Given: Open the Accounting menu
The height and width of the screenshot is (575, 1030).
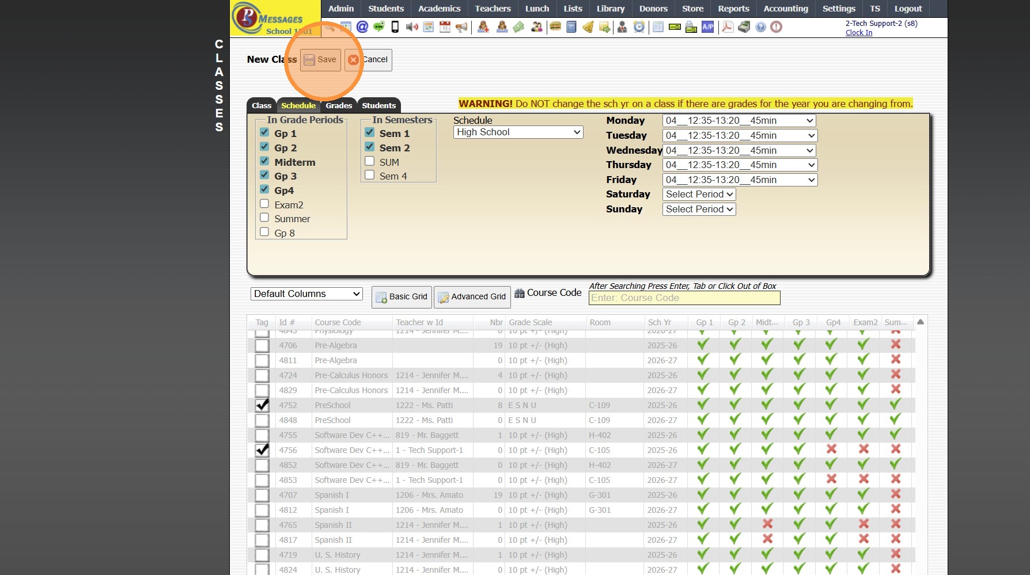Looking at the screenshot, I should click(786, 9).
